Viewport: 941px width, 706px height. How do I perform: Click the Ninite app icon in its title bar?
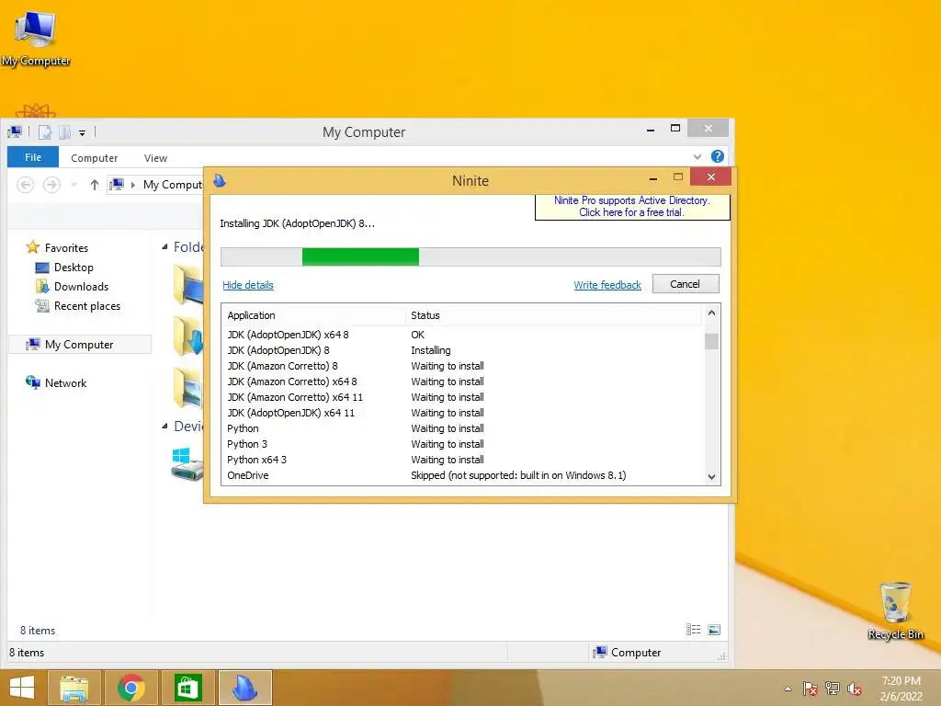[220, 180]
